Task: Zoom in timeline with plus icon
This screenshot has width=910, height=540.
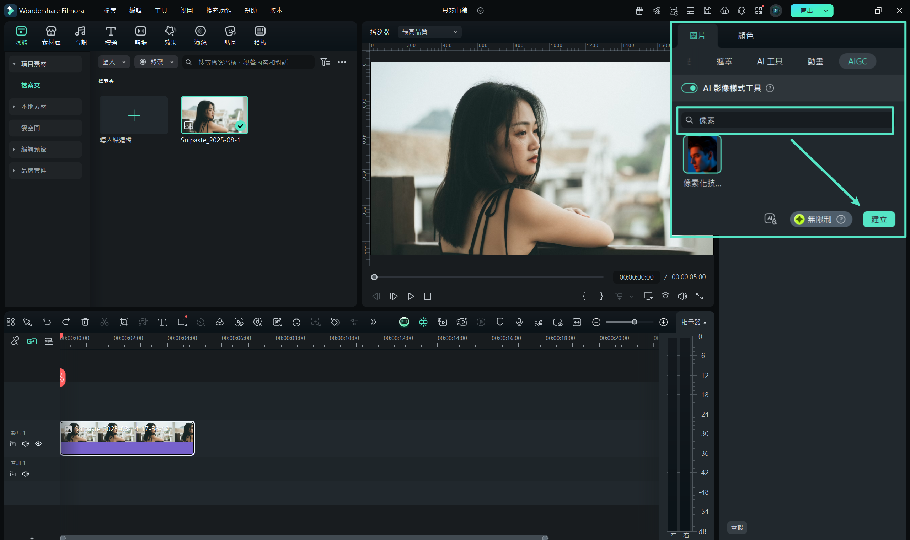Action: [x=663, y=322]
